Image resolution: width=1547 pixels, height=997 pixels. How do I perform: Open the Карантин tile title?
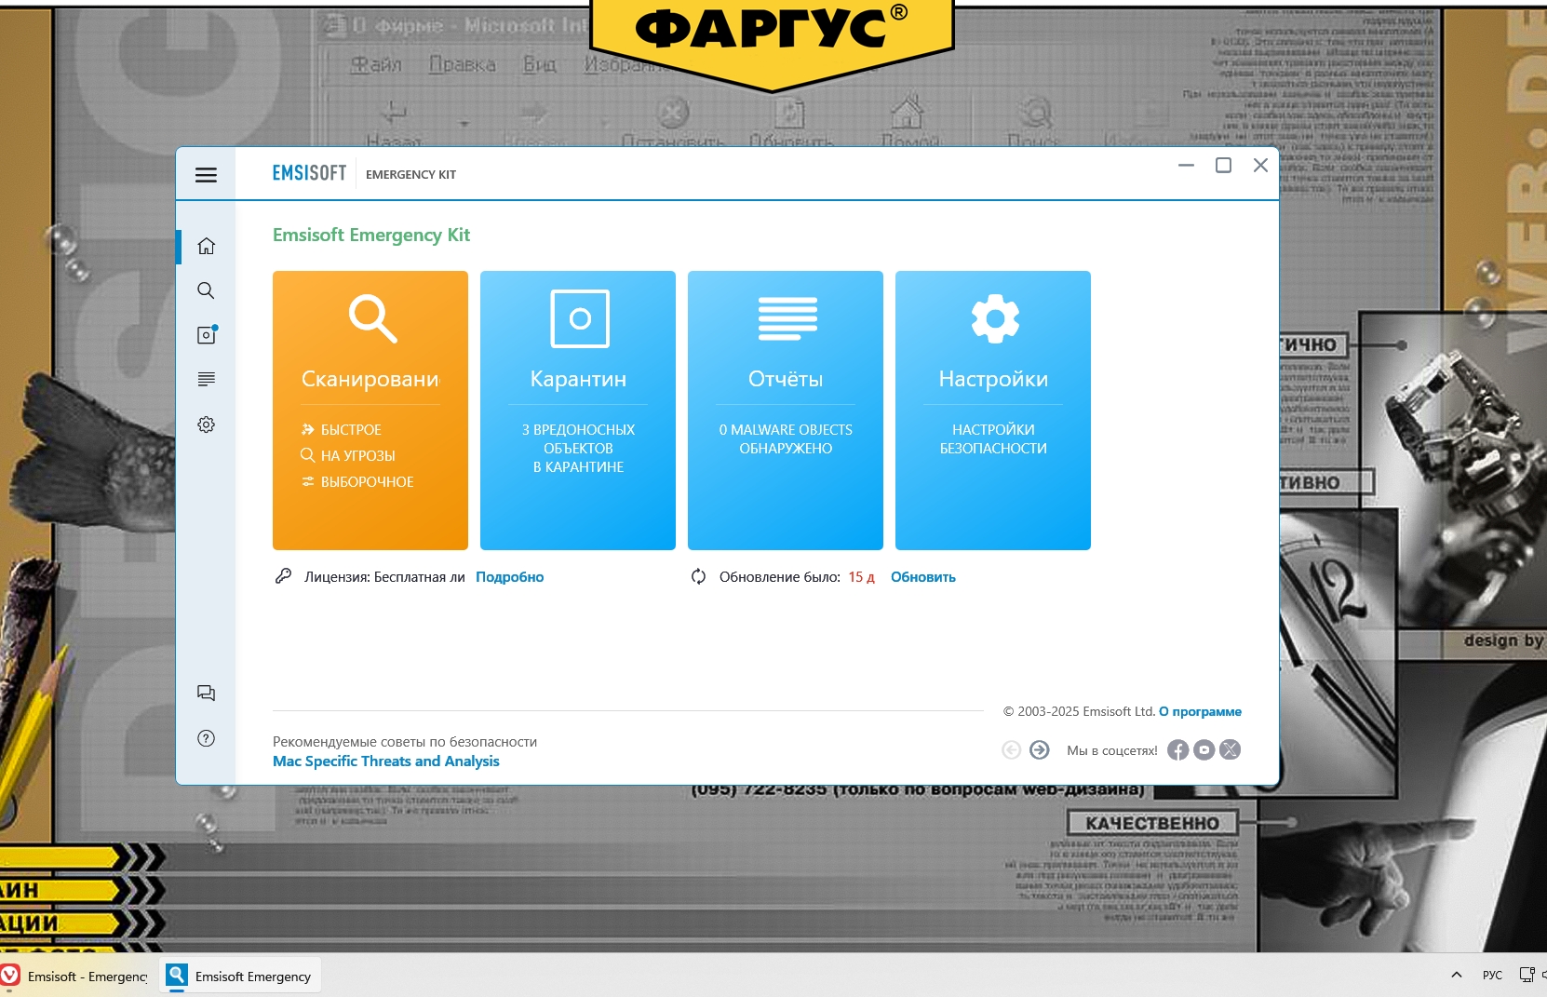578,379
